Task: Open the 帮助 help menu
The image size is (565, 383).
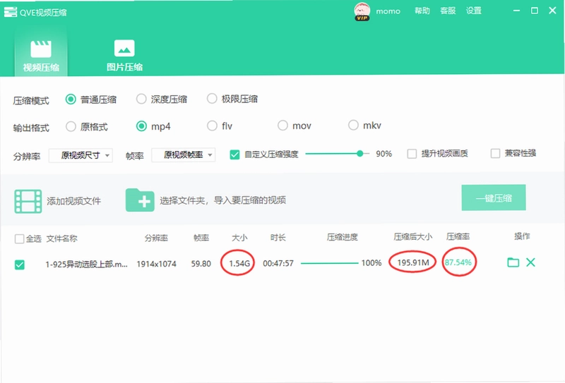Action: click(x=422, y=11)
